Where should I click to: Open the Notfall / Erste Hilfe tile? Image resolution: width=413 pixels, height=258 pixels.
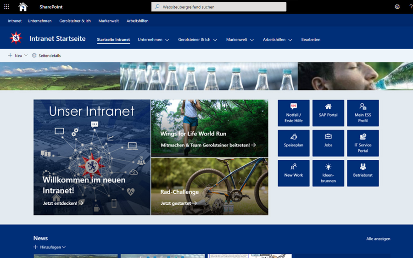(x=293, y=113)
